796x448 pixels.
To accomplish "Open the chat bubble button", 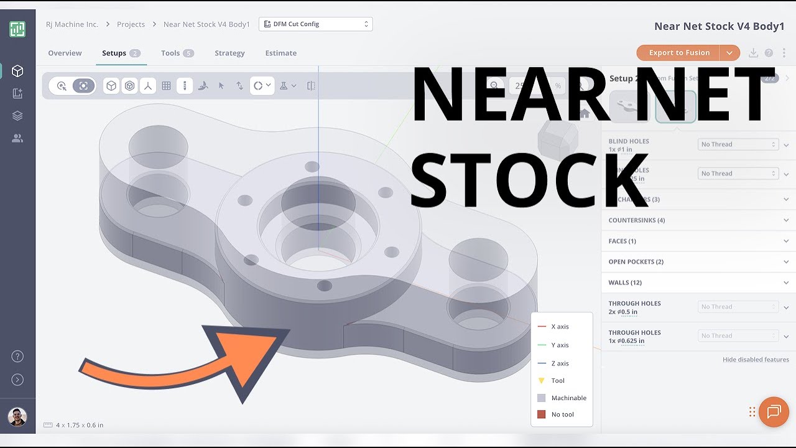I will tap(774, 412).
